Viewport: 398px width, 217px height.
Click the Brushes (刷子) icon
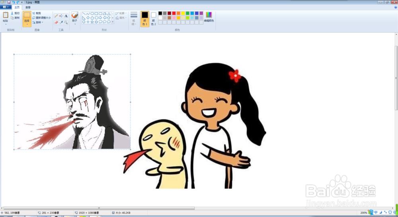coord(75,15)
